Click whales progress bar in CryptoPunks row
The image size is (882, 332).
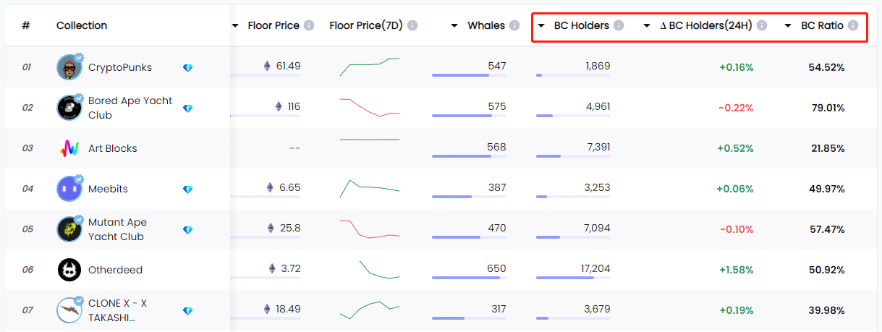[469, 75]
